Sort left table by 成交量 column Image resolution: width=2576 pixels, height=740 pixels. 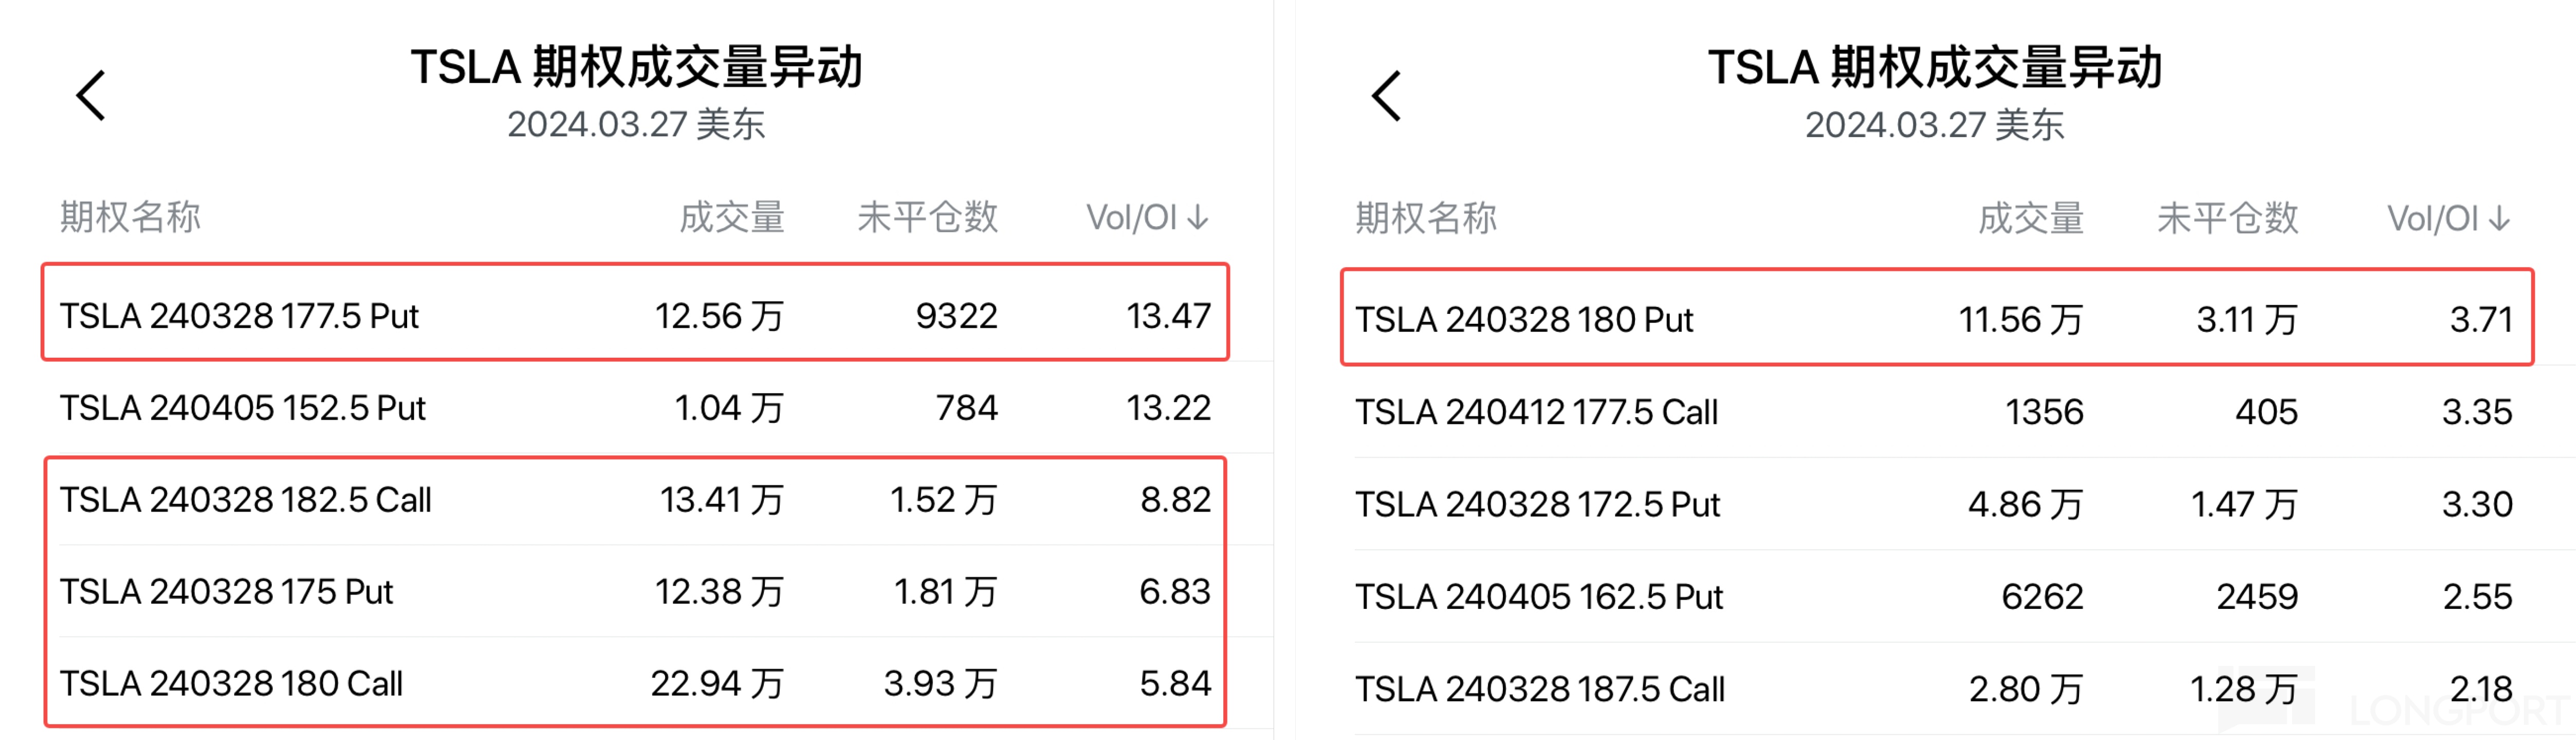click(x=731, y=217)
